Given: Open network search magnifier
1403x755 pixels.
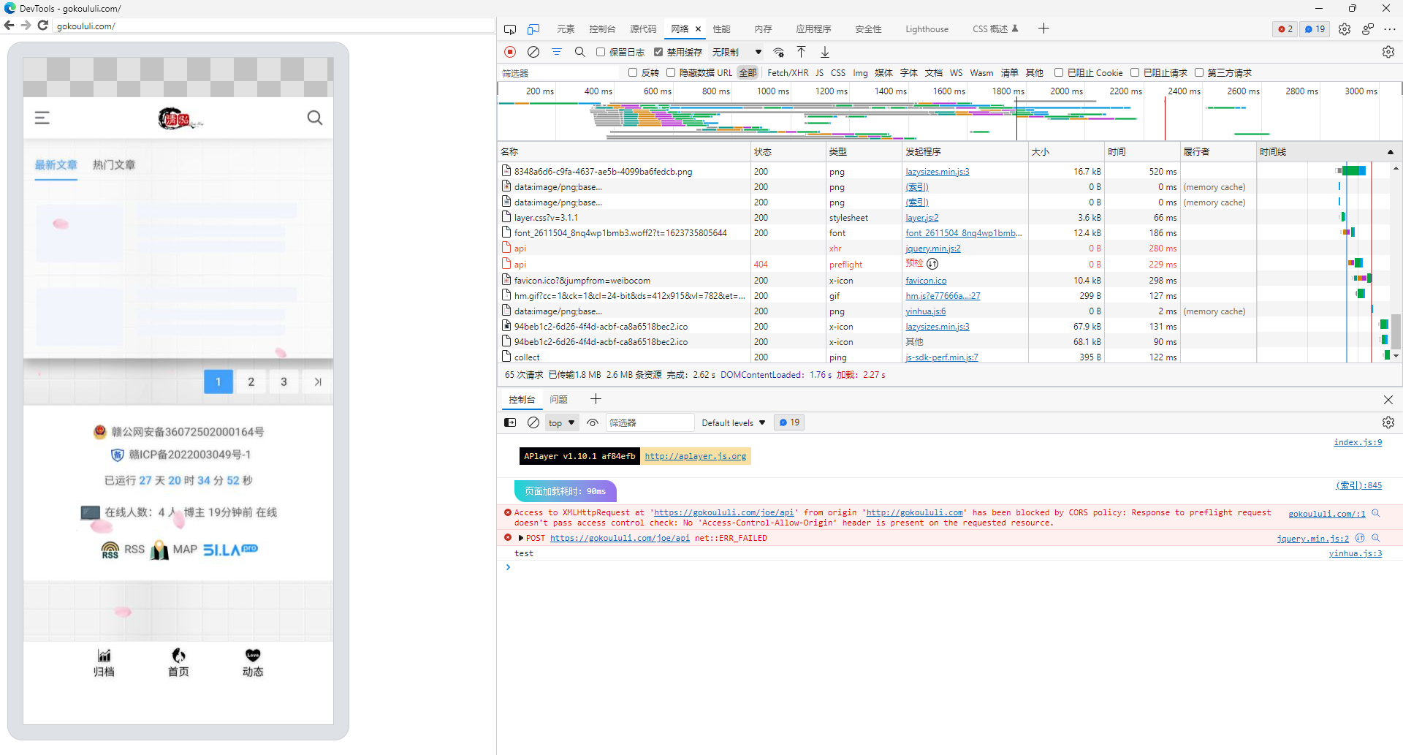Looking at the screenshot, I should coord(580,52).
